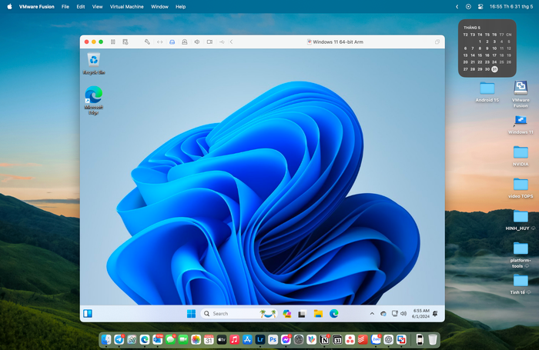Open Music from the Dock
Screen dimensions: 539x350
point(234,339)
